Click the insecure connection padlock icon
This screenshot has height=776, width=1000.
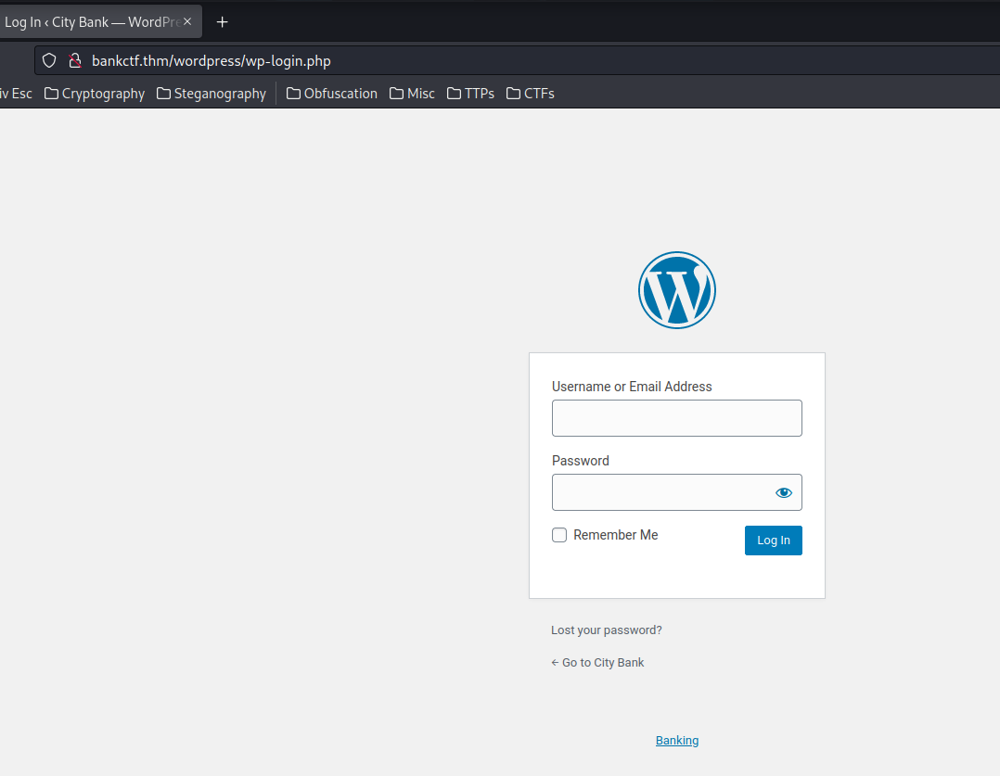(x=75, y=60)
